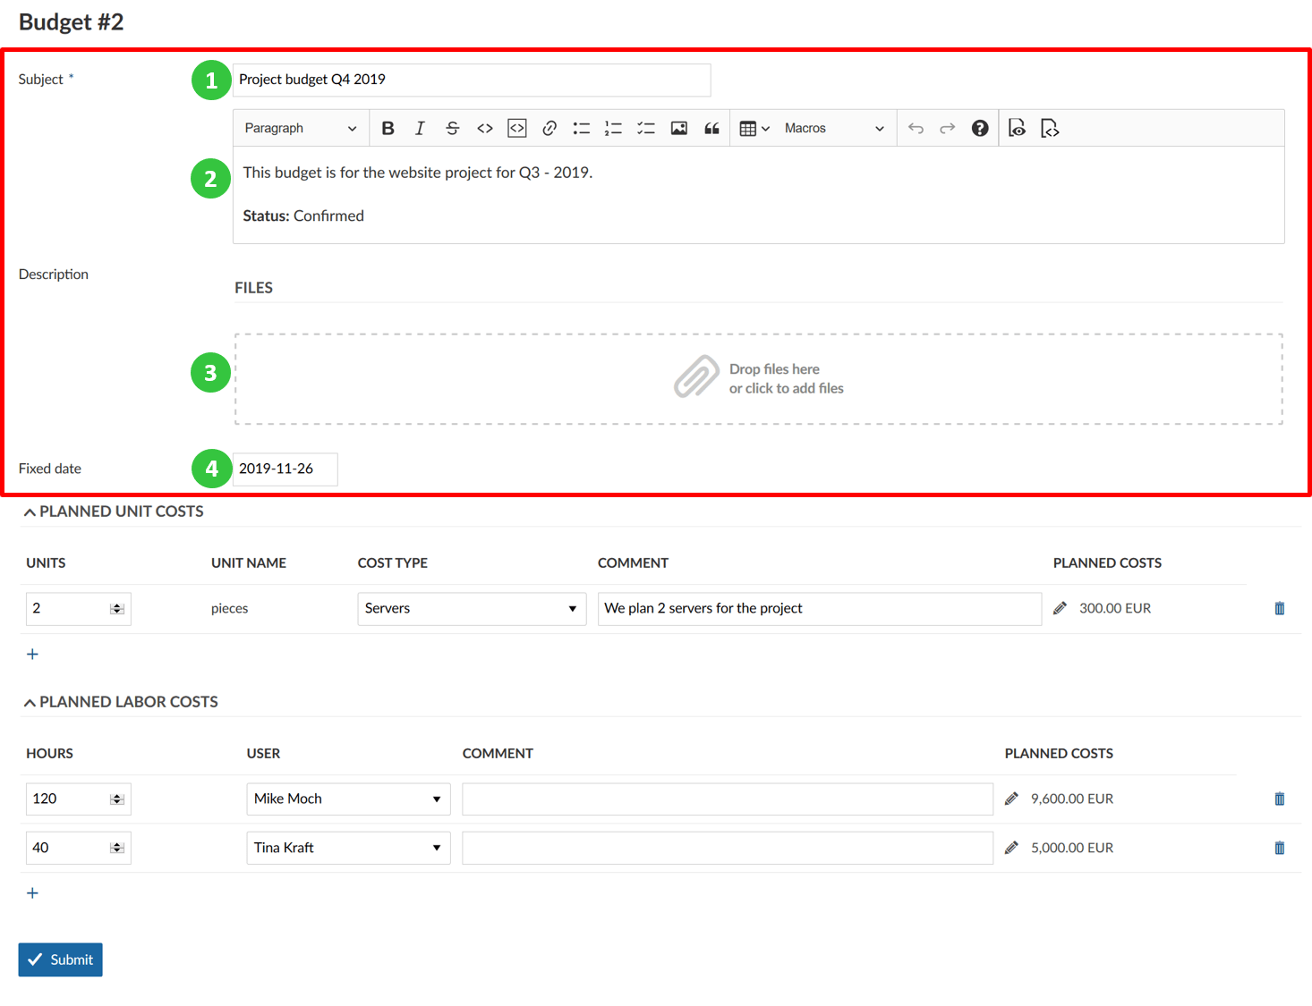Switch editor to Markdown source mode

(1050, 129)
